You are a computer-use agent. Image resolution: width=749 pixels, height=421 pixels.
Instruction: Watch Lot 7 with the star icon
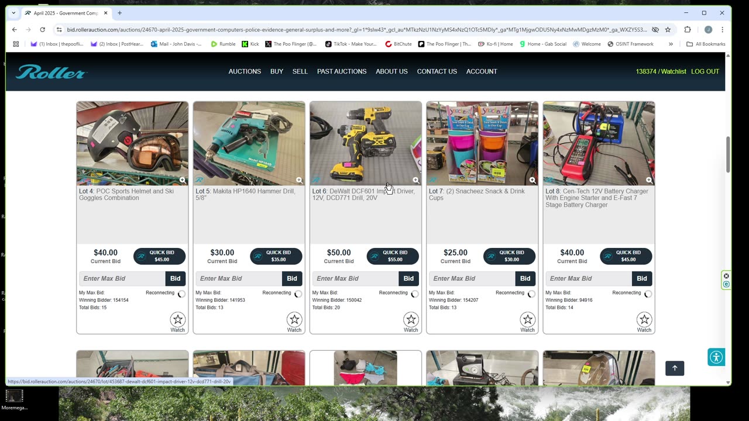[528, 319]
